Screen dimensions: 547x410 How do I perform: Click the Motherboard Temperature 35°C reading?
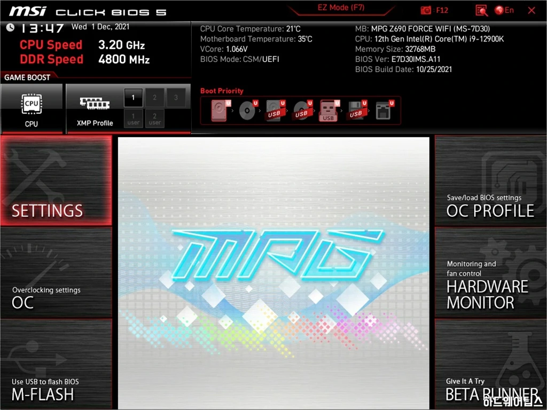256,39
